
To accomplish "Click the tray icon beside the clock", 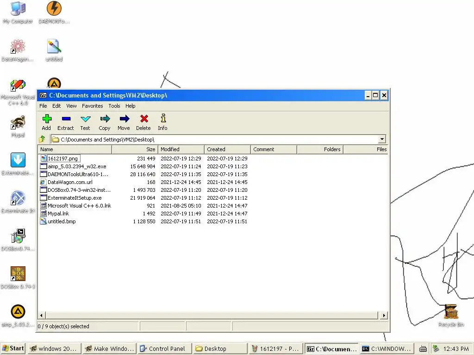I will pyautogui.click(x=436, y=349).
